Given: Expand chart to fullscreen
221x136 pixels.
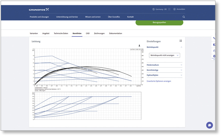Looking at the screenshot, I should click(x=181, y=41).
